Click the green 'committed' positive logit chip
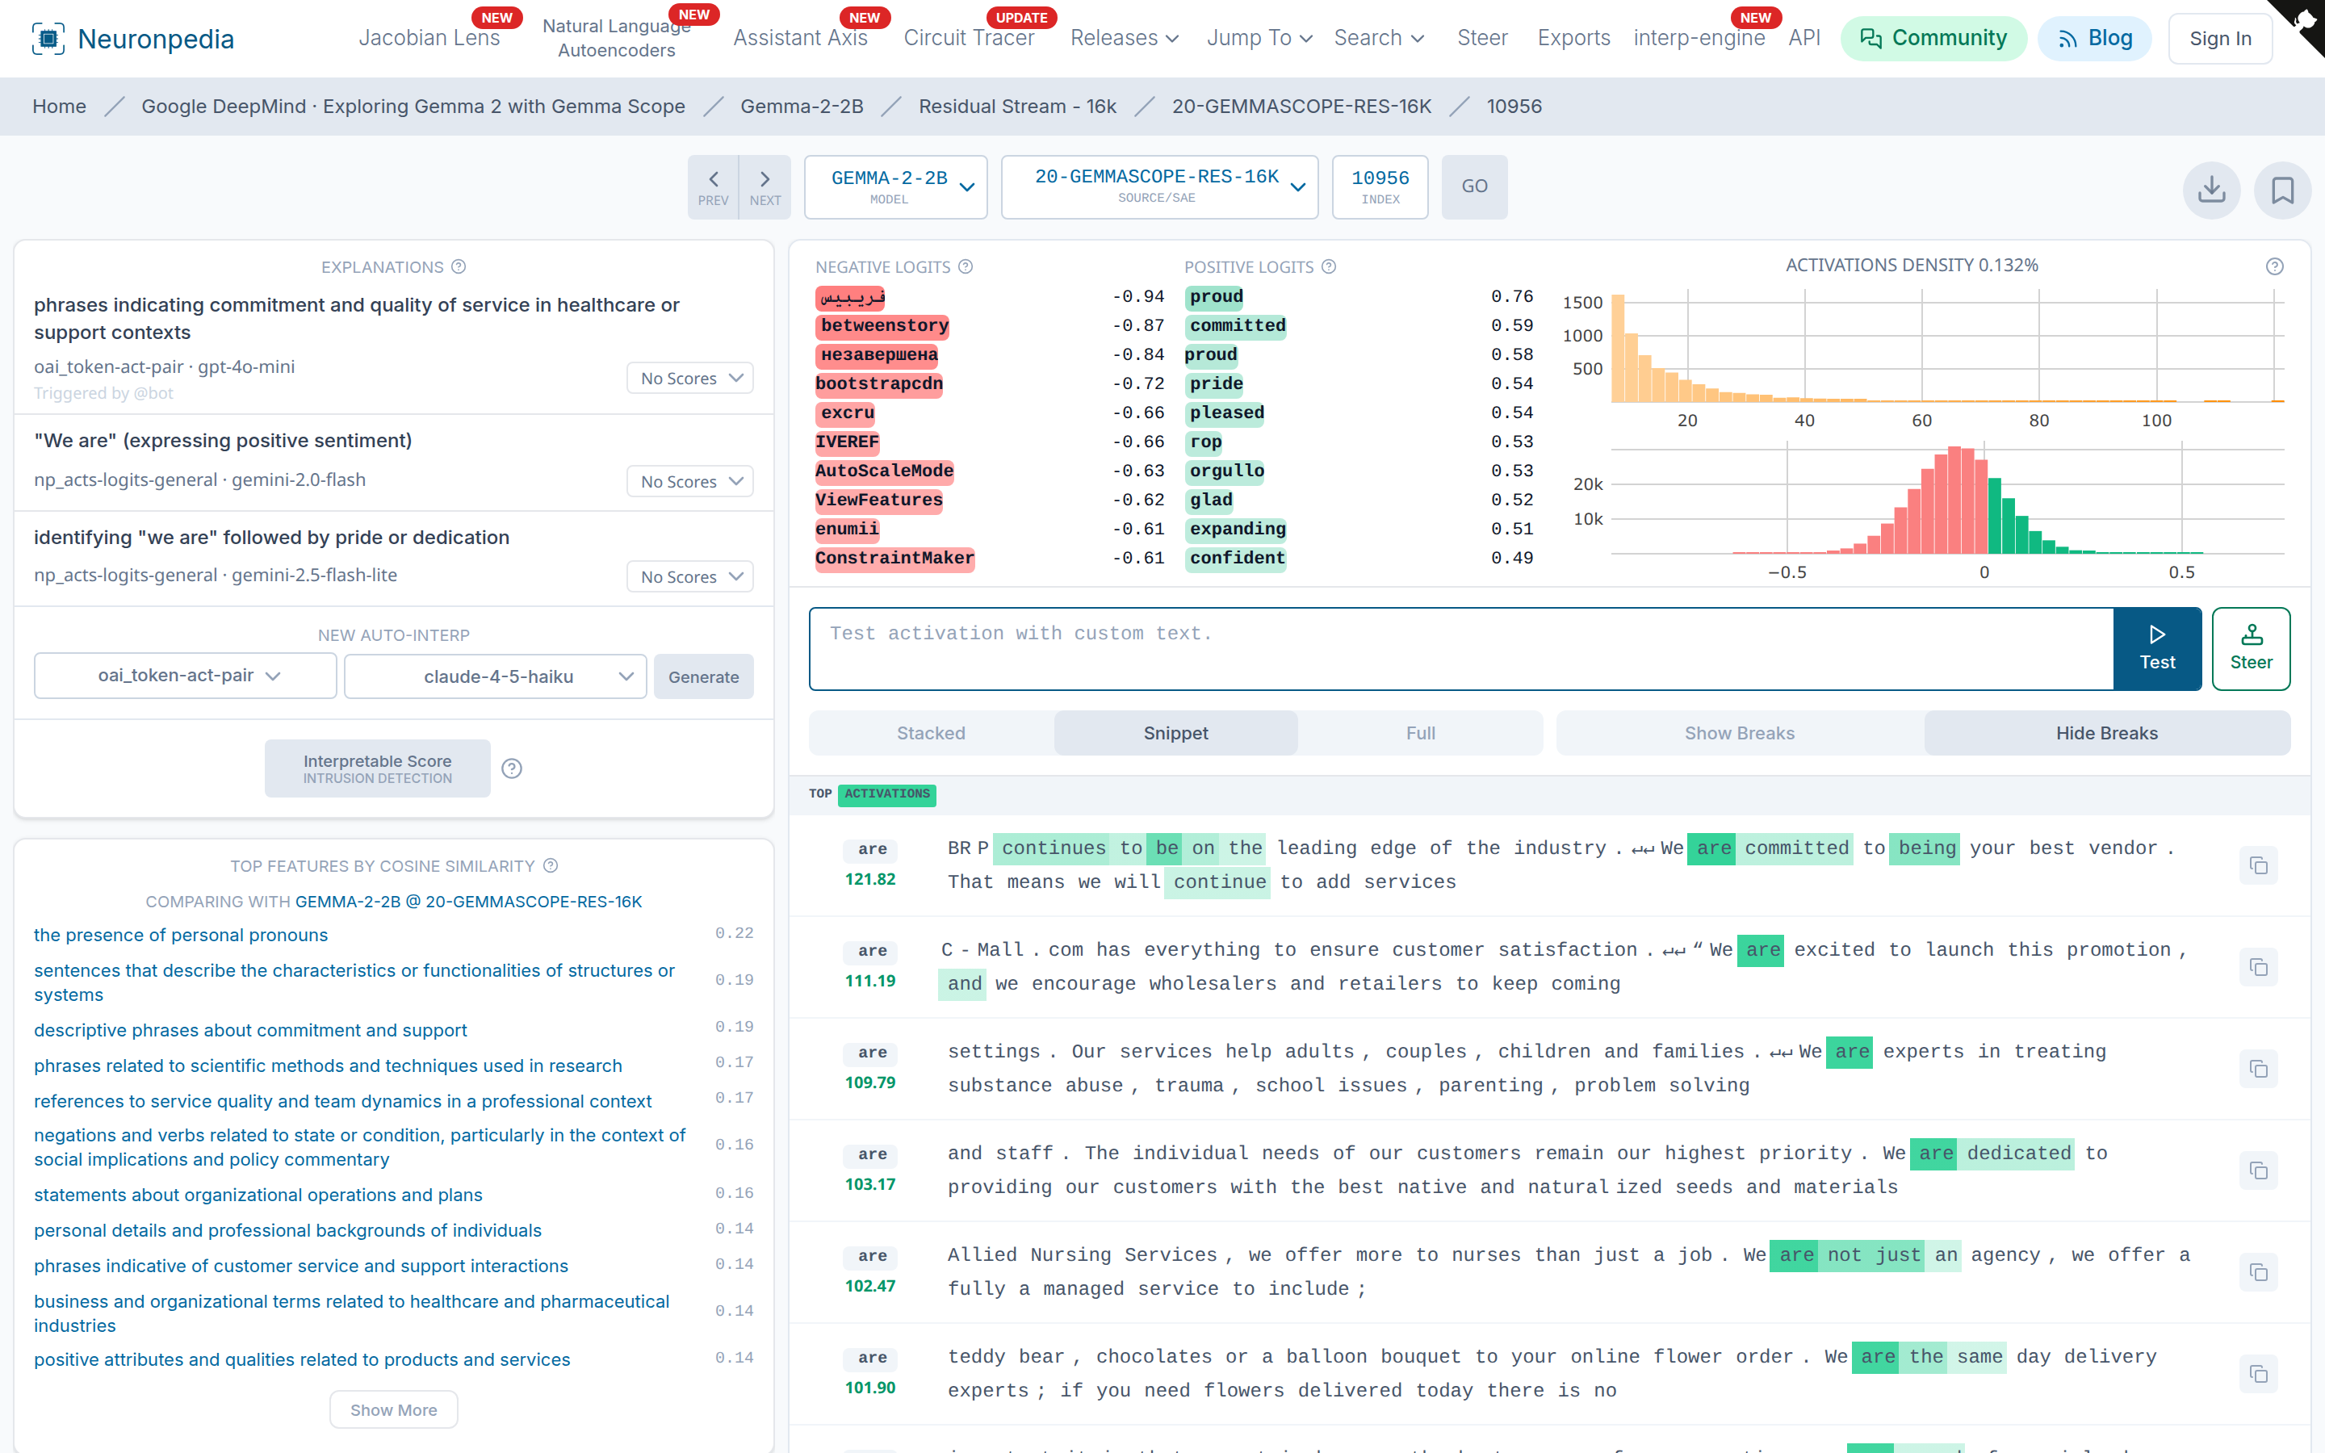This screenshot has width=2325, height=1453. (x=1235, y=326)
